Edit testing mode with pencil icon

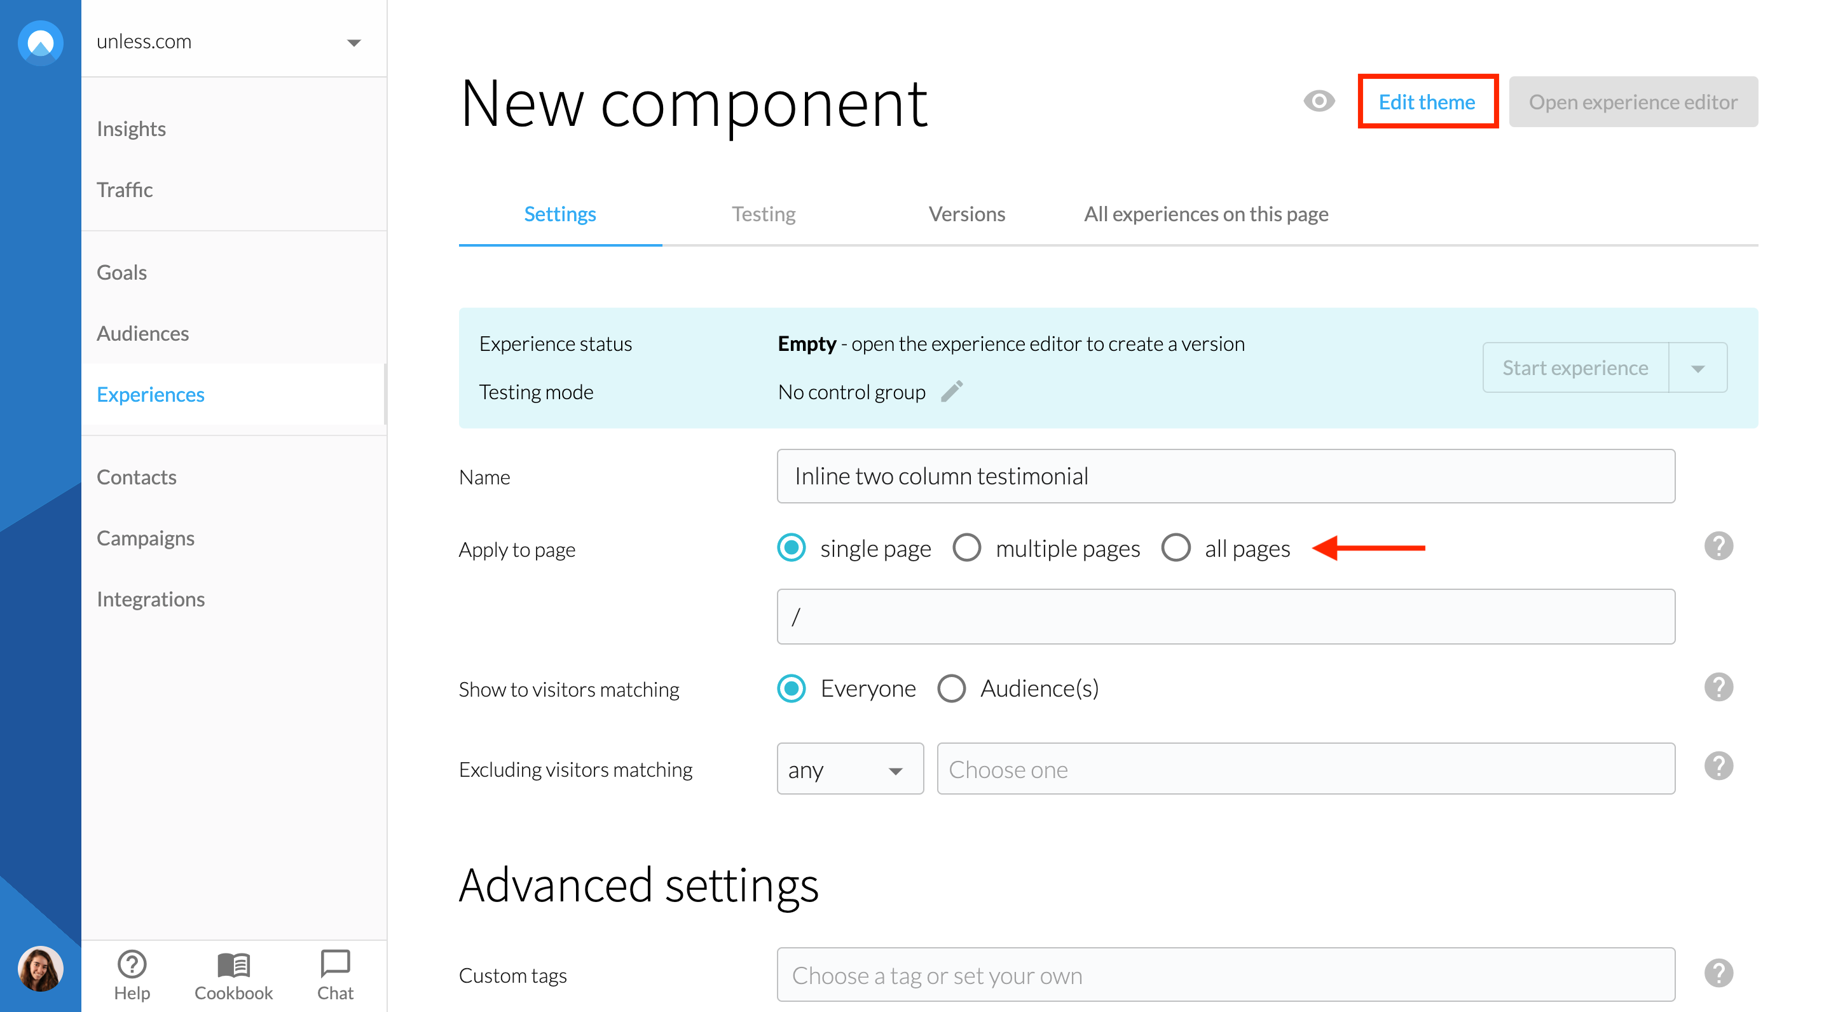[x=952, y=392]
